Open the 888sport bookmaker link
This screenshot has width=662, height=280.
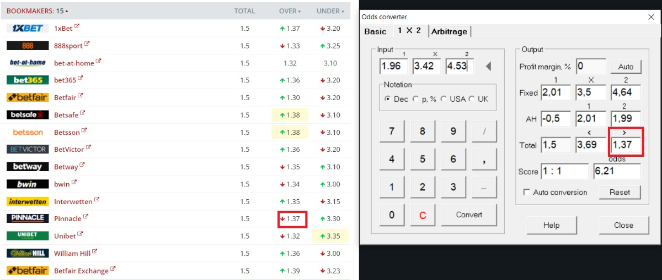(68, 46)
